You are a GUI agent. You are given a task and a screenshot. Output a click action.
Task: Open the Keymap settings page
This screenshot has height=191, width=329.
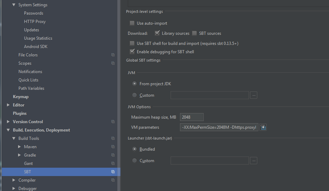[x=21, y=97]
